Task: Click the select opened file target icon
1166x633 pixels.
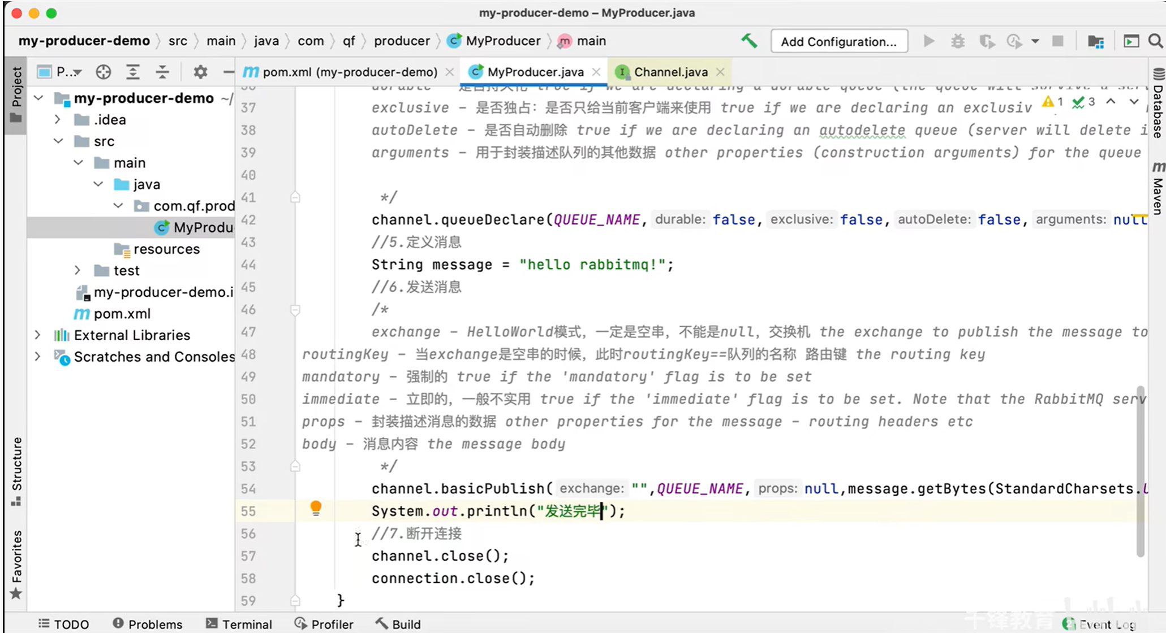Action: (103, 72)
